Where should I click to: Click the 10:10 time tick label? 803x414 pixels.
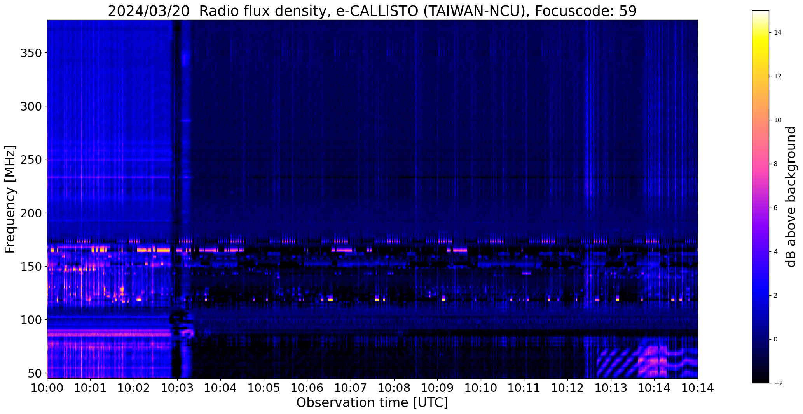(x=481, y=388)
